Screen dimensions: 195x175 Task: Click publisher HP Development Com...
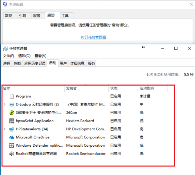tap(86, 129)
